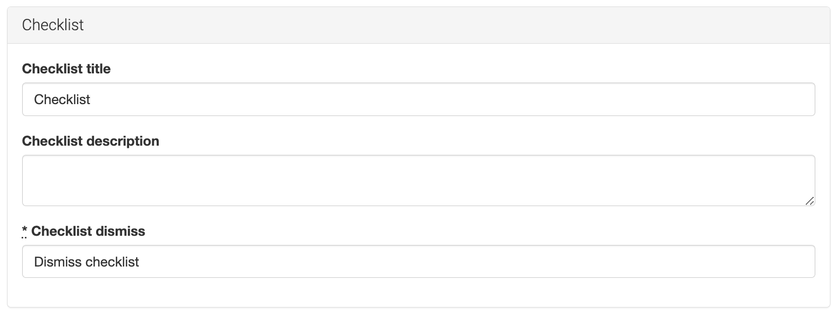Screen dimensions: 838x314
Task: Place cursor at the right end of the dismiss field
Action: point(799,262)
